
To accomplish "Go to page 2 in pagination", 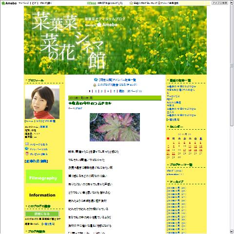I will pyautogui.click(x=96, y=91).
